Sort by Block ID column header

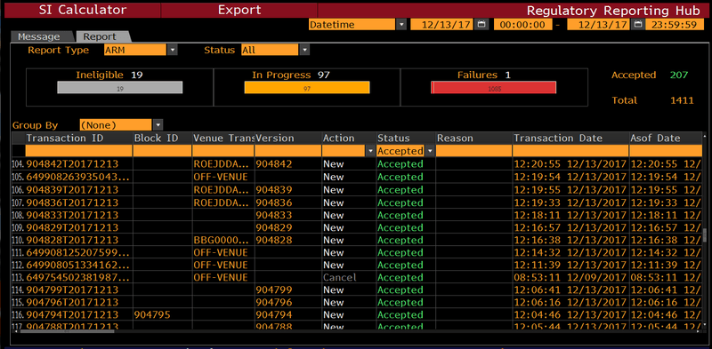(163, 139)
